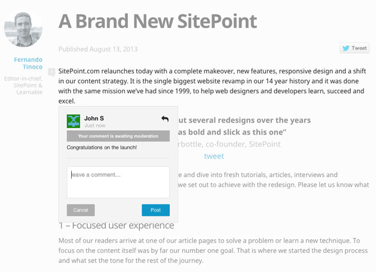Click the 'Congratulations on the launch!' comment text

pyautogui.click(x=102, y=147)
